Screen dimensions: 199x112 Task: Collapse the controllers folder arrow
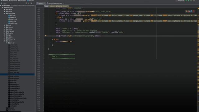tap(5, 13)
